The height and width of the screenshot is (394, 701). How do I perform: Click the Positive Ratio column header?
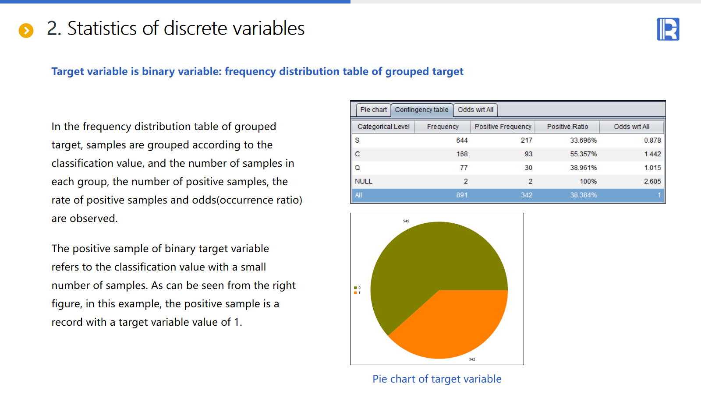567,127
